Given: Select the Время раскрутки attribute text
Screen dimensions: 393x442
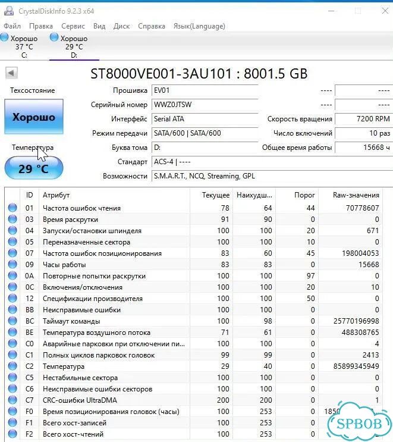Looking at the screenshot, I should pyautogui.click(x=70, y=220).
